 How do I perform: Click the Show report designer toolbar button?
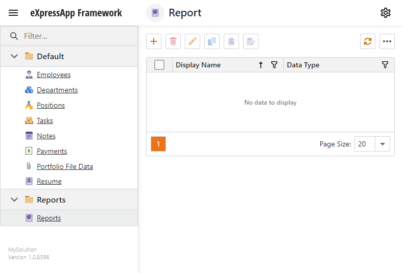251,41
